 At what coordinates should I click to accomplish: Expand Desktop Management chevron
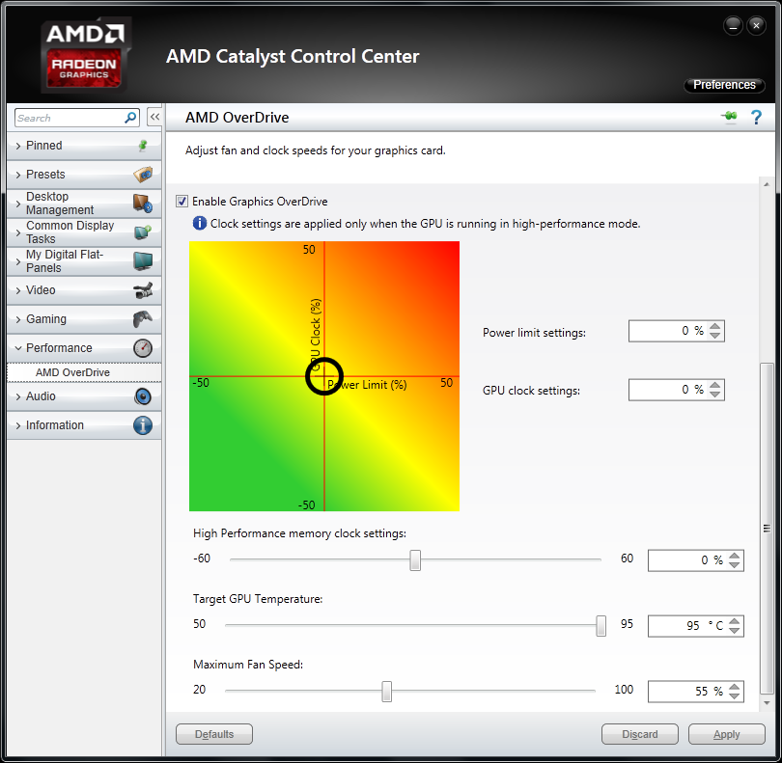18,204
